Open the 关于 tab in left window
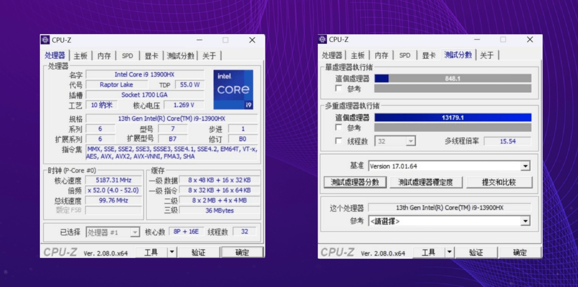This screenshot has height=287, width=578. click(209, 56)
